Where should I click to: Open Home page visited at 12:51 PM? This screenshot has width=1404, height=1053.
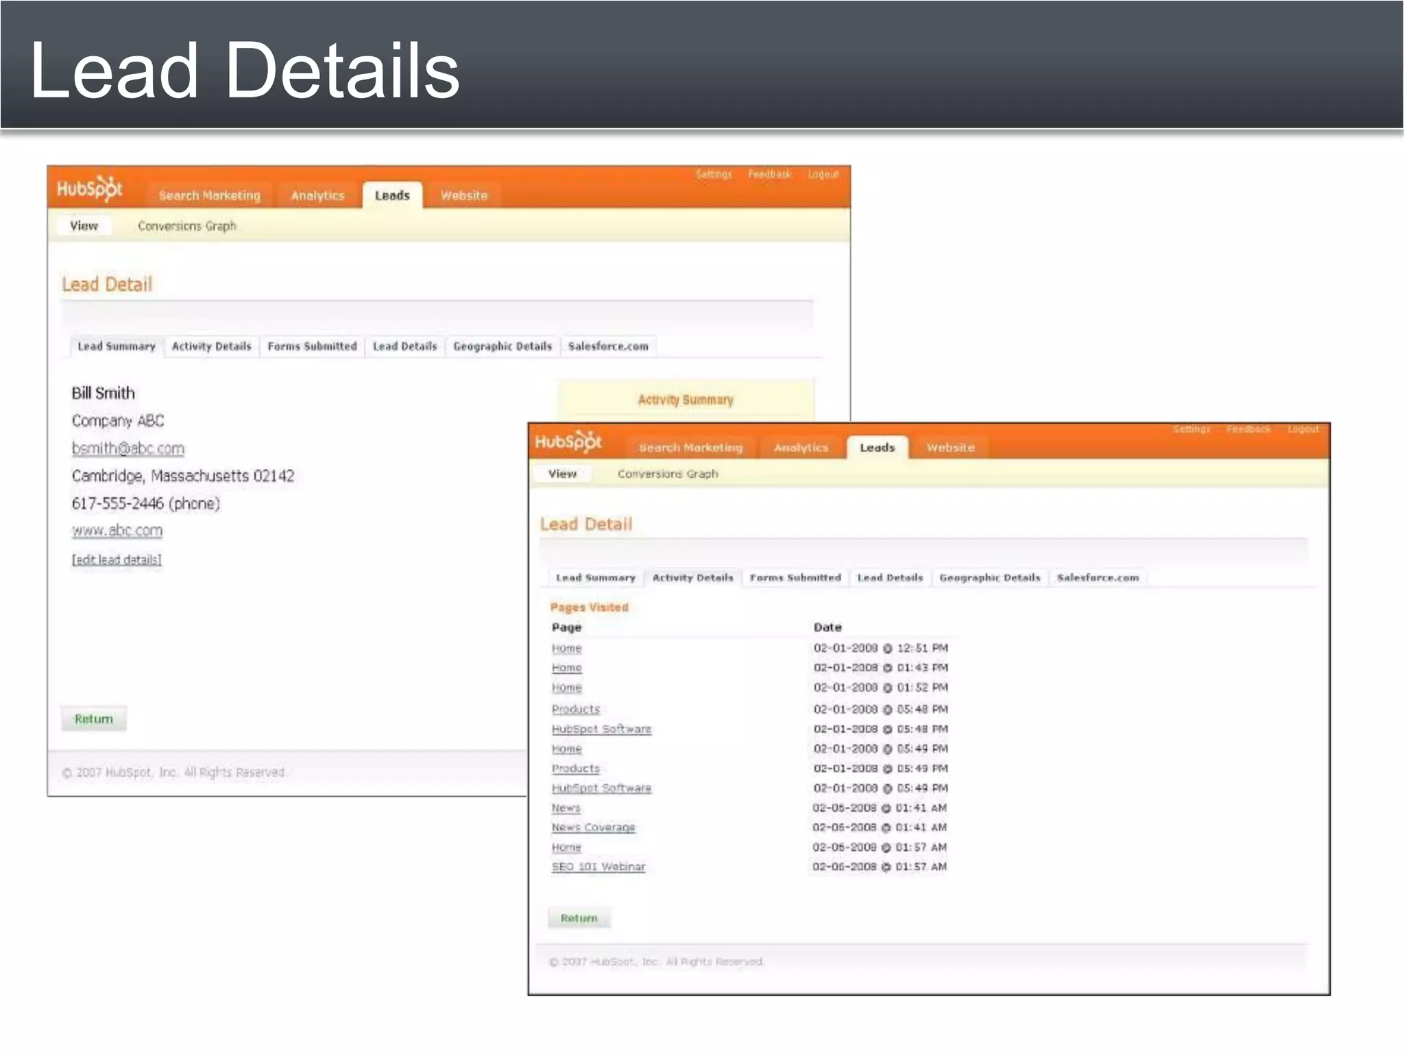tap(566, 648)
